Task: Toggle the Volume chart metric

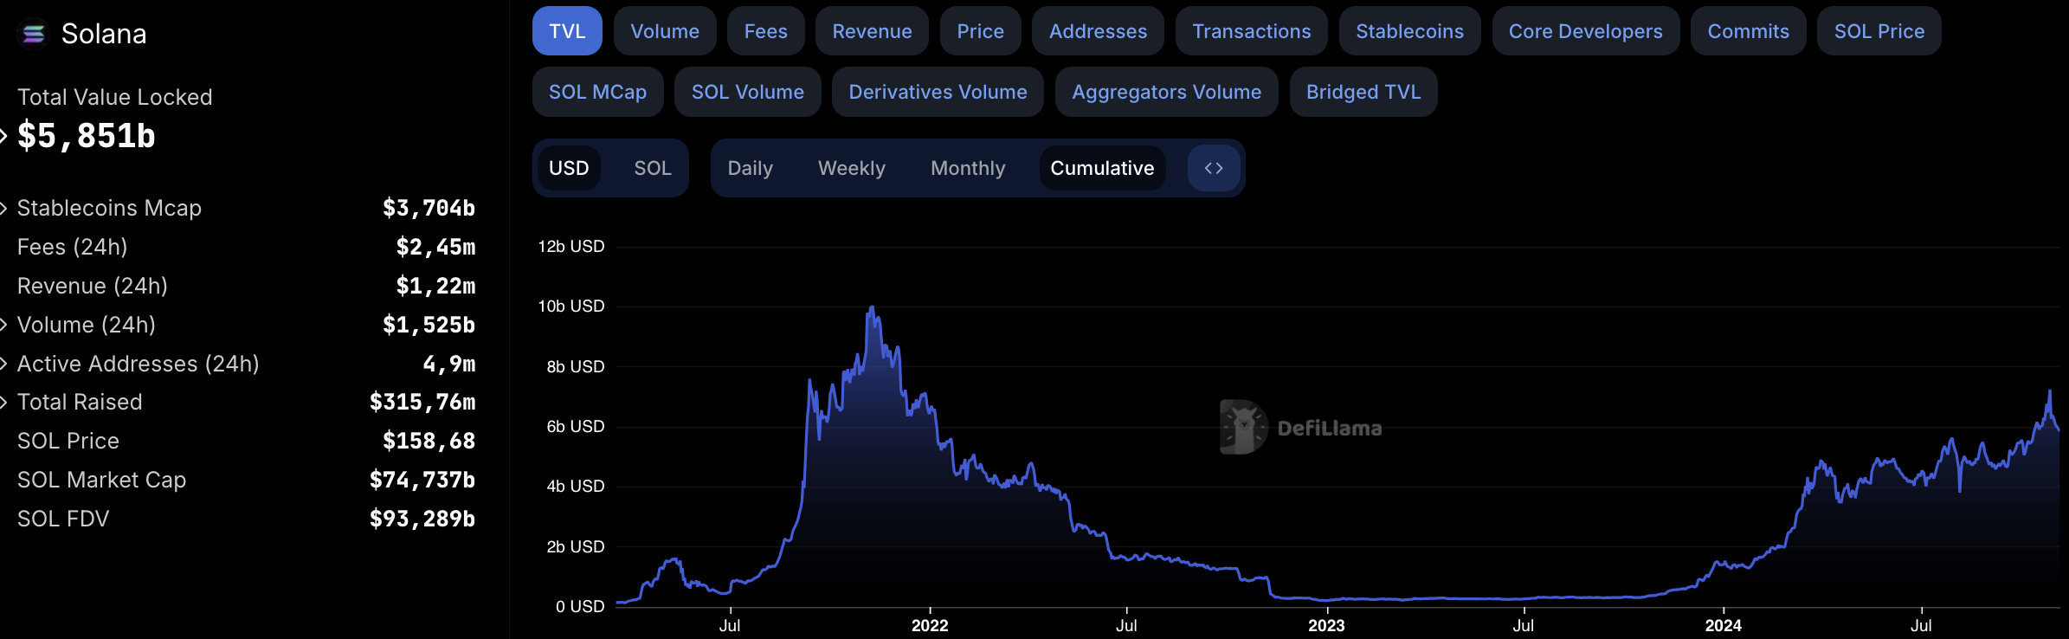Action: (665, 31)
